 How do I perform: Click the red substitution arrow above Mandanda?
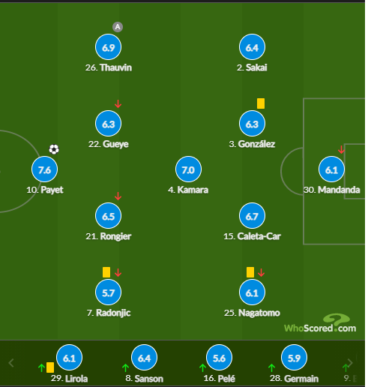[x=341, y=149]
